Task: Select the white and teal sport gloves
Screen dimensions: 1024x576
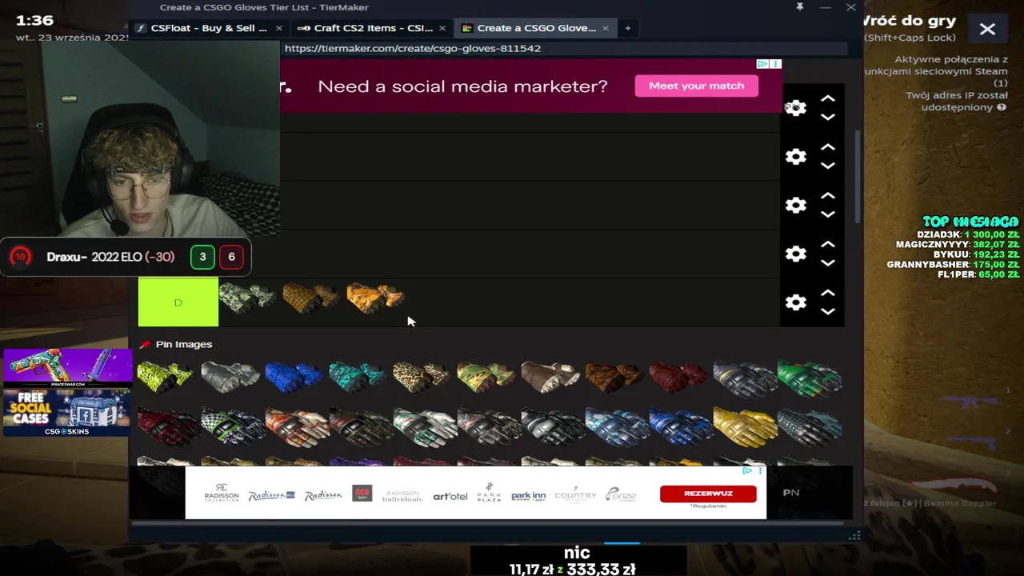Action: [x=425, y=428]
